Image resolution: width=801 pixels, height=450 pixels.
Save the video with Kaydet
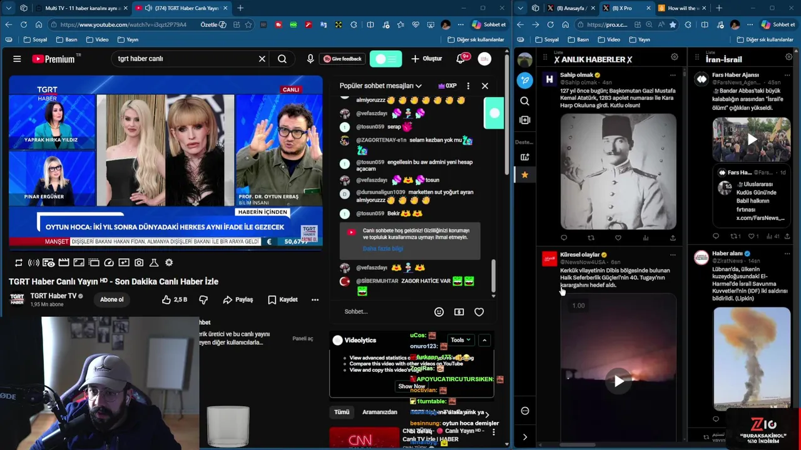pos(282,300)
